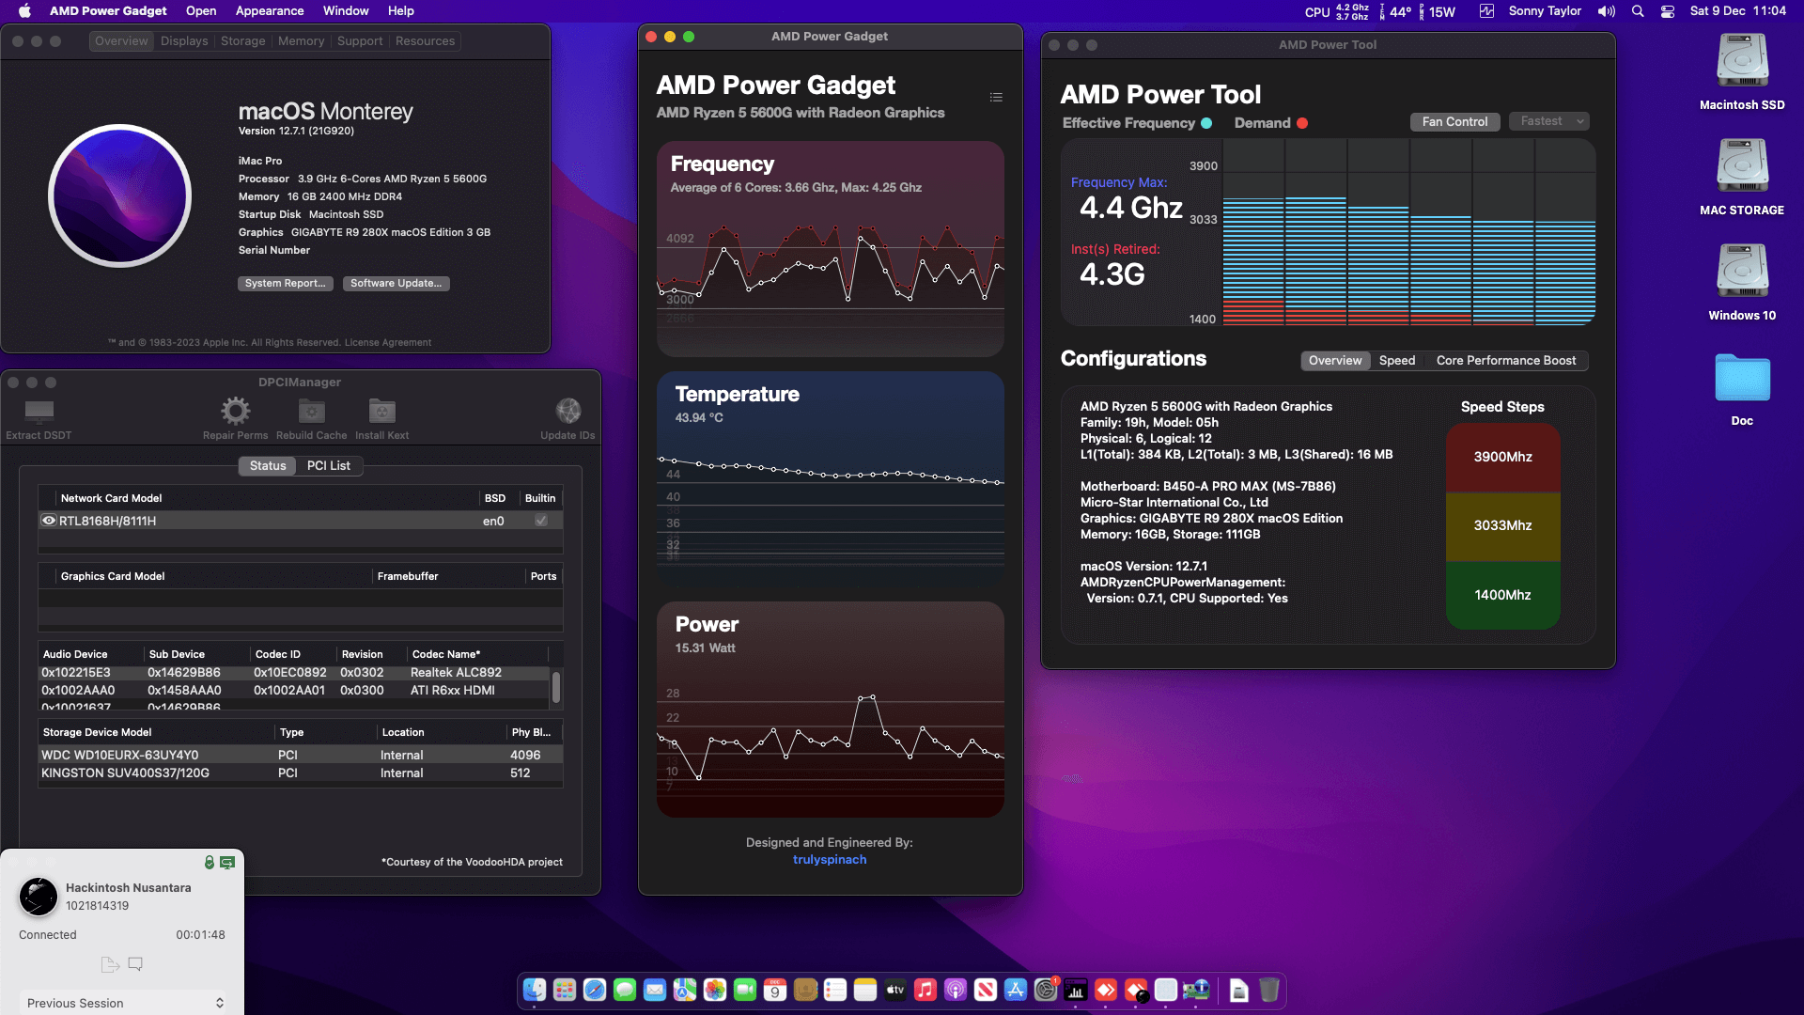Image resolution: width=1804 pixels, height=1015 pixels.
Task: Open the Fastest dropdown in AMD Power Tool
Action: [x=1547, y=121]
